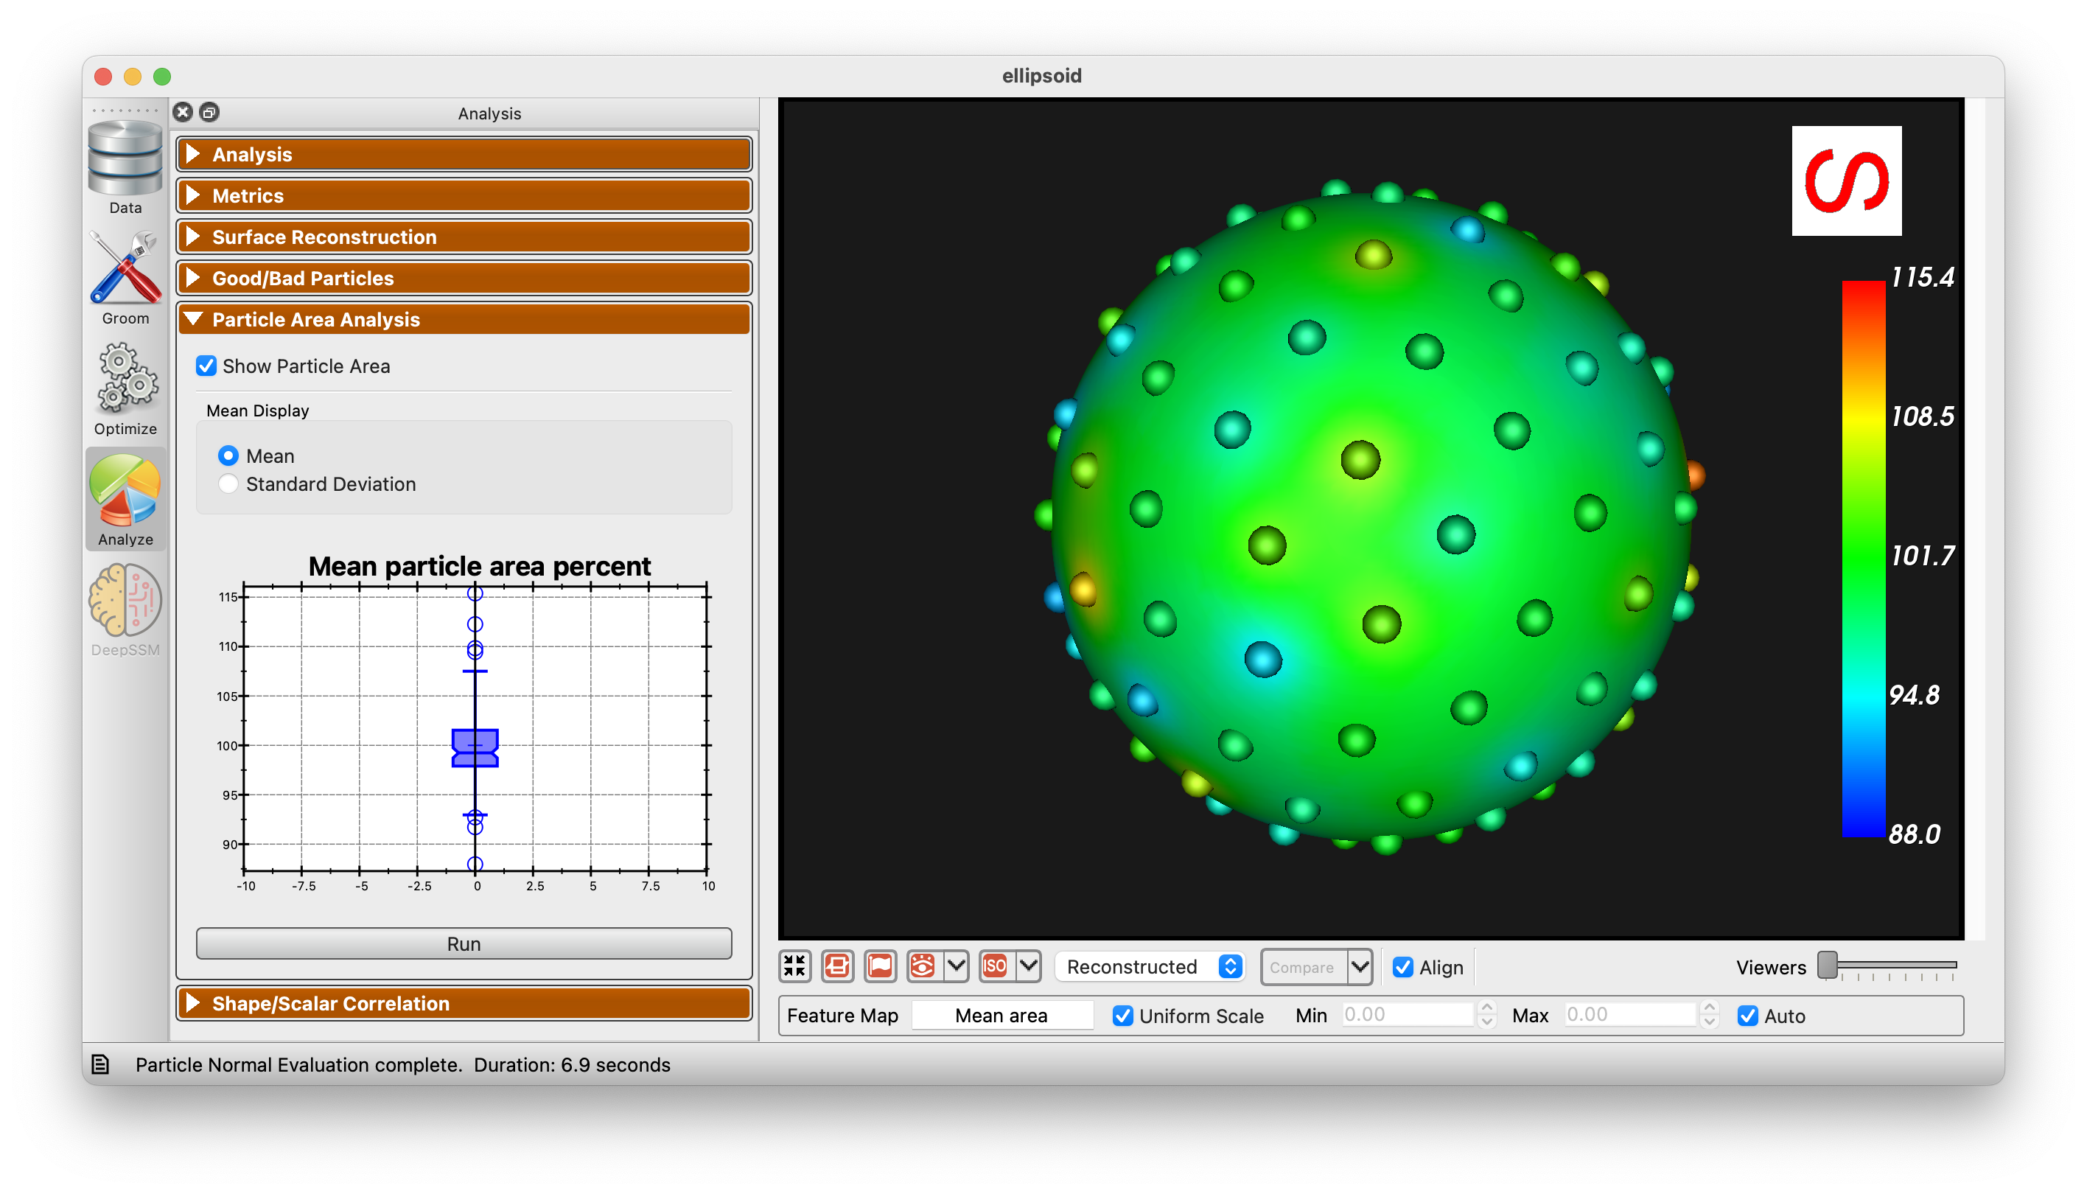Open the ISO options dropdown arrow
The width and height of the screenshot is (2087, 1194).
[x=1029, y=967]
